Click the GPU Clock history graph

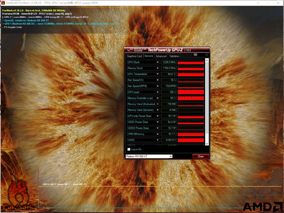pos(191,62)
